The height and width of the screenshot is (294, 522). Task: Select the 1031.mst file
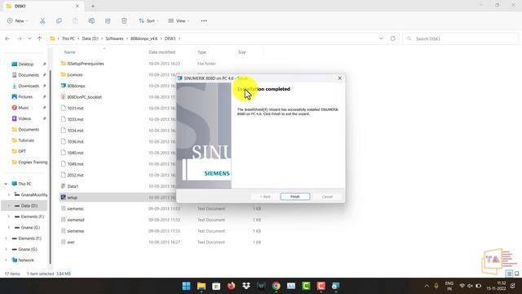pos(75,108)
